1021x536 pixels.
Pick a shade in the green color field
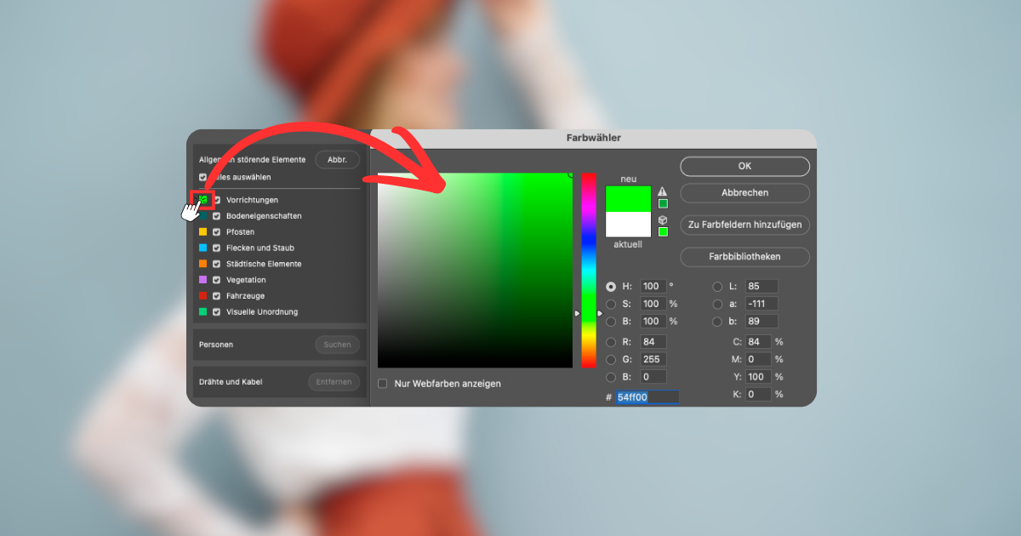[475, 271]
